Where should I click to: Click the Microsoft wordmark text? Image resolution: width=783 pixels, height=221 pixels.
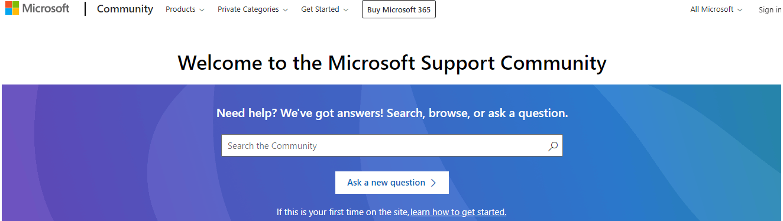[46, 9]
